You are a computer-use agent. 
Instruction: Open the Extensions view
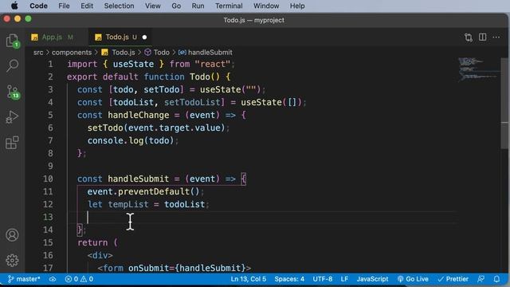pyautogui.click(x=13, y=143)
